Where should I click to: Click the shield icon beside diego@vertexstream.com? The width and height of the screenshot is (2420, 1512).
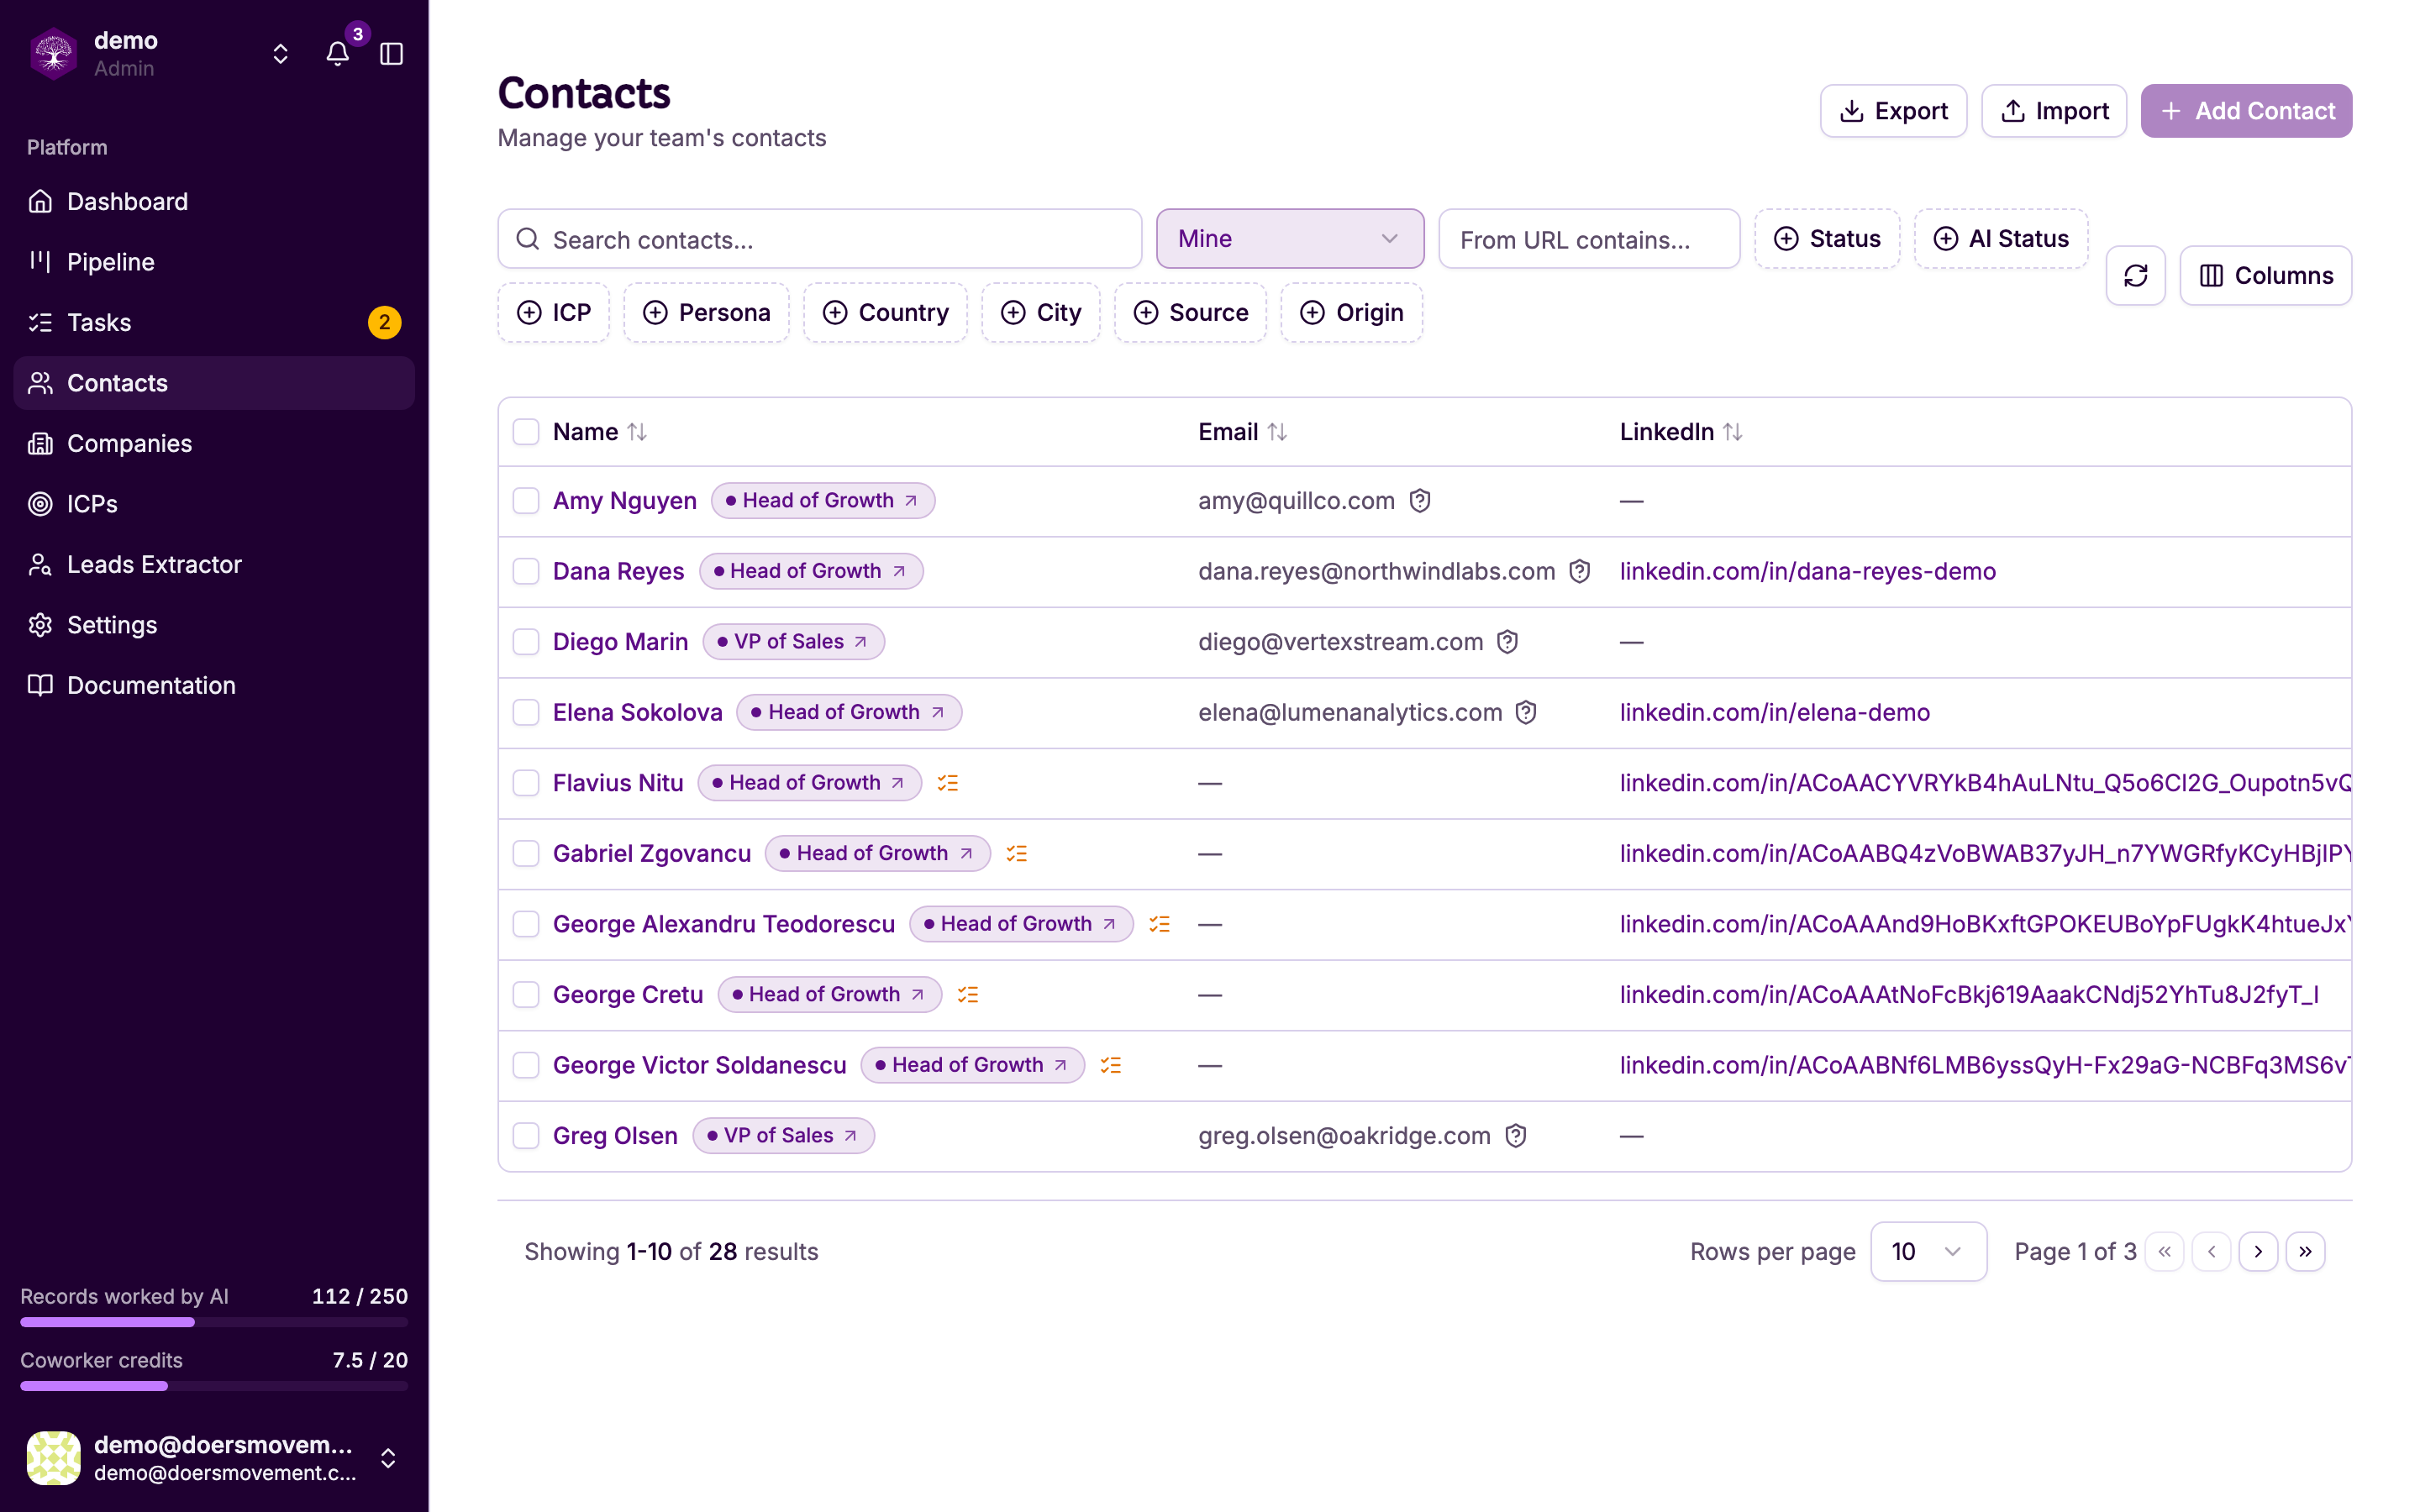tap(1507, 641)
